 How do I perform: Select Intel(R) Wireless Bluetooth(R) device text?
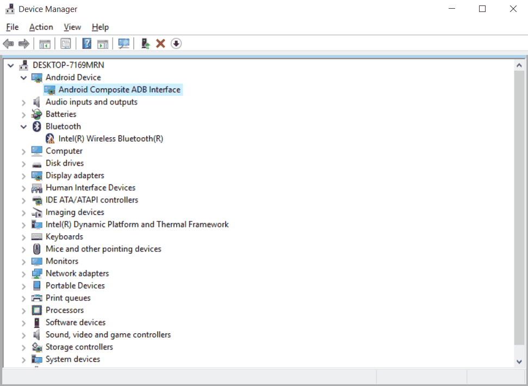pyautogui.click(x=111, y=138)
